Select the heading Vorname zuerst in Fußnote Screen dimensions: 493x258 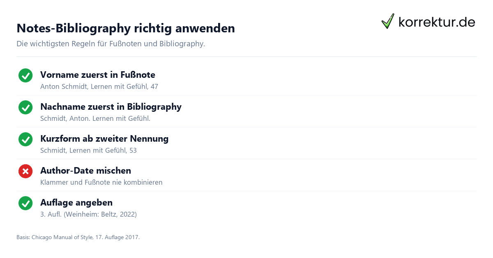click(98, 75)
